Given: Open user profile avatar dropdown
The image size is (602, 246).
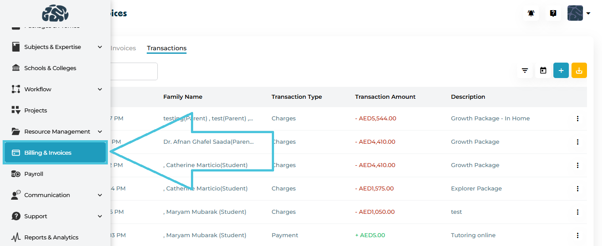Looking at the screenshot, I should (579, 13).
